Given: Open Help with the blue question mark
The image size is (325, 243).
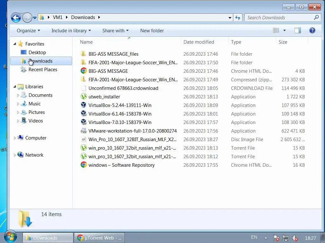Looking at the screenshot, I should click(312, 30).
